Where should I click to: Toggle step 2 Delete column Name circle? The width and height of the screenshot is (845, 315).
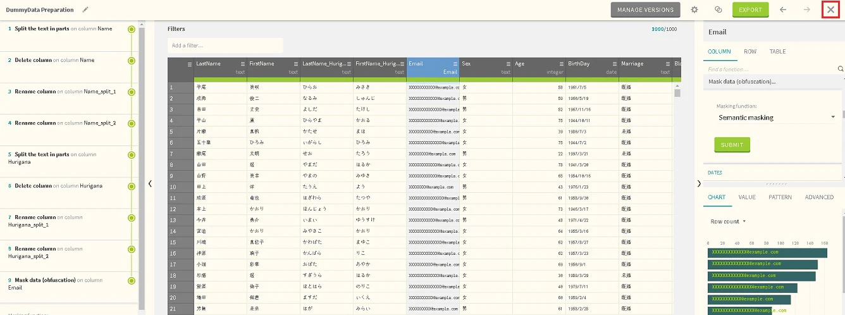(x=132, y=61)
